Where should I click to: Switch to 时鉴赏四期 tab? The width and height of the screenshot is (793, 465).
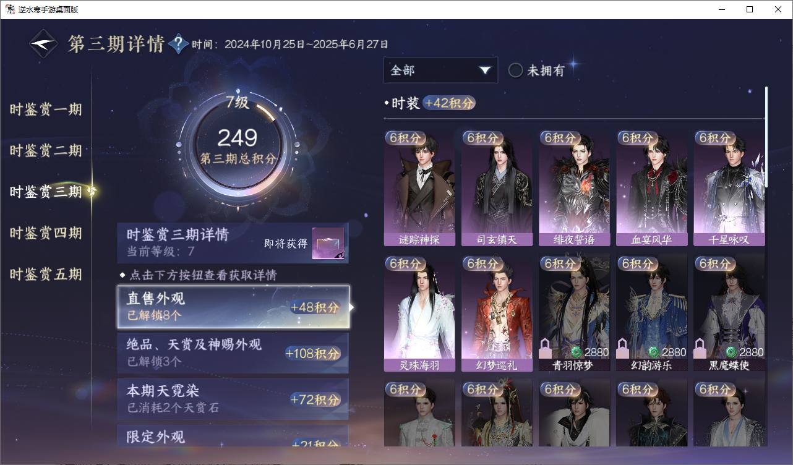tap(46, 233)
